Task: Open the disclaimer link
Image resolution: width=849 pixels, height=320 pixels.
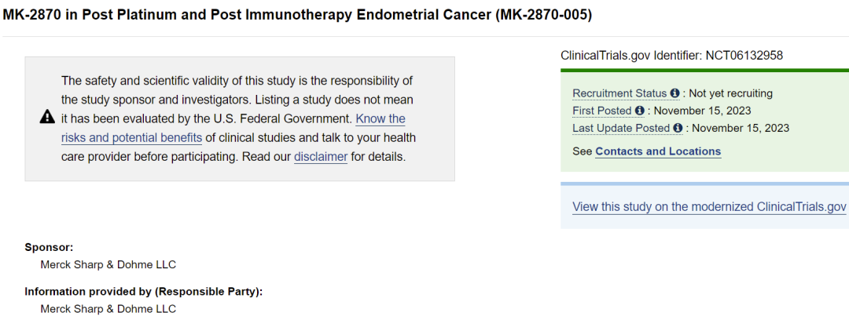Action: (x=321, y=158)
